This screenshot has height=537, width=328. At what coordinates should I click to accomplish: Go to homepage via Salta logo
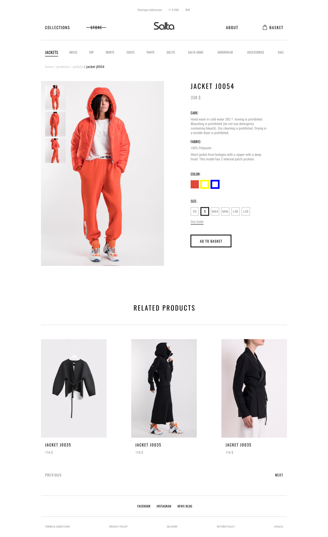click(164, 26)
